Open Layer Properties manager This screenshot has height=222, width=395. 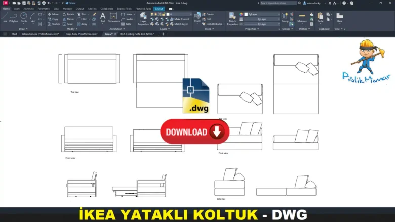pyautogui.click(x=143, y=19)
